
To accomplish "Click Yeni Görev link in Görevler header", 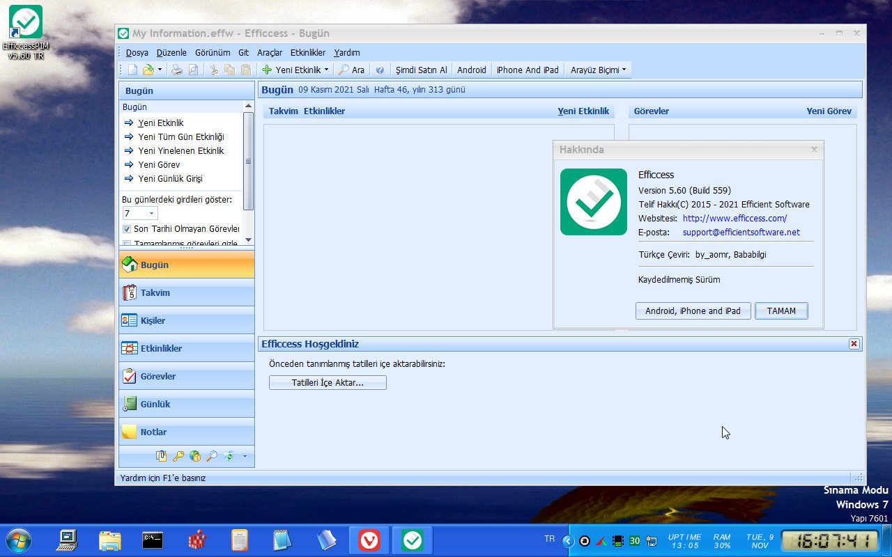I will tap(829, 111).
